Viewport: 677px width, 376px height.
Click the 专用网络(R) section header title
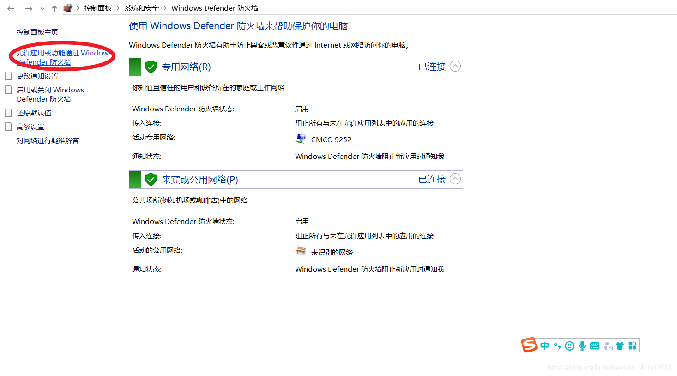pos(186,67)
